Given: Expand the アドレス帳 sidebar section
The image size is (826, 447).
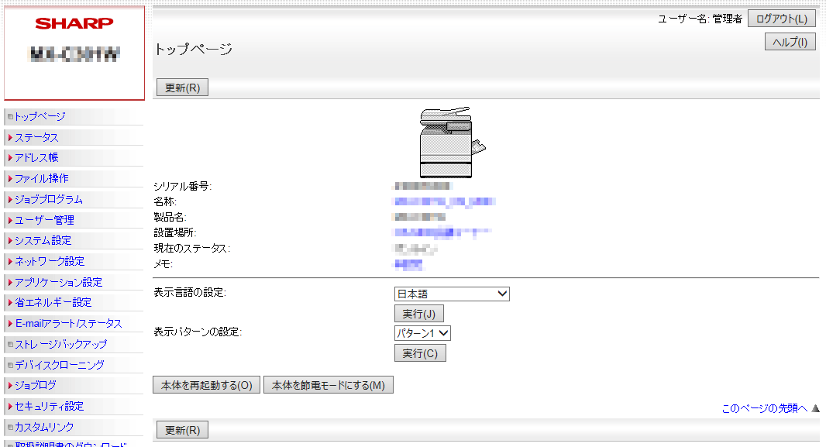Looking at the screenshot, I should tap(36, 158).
